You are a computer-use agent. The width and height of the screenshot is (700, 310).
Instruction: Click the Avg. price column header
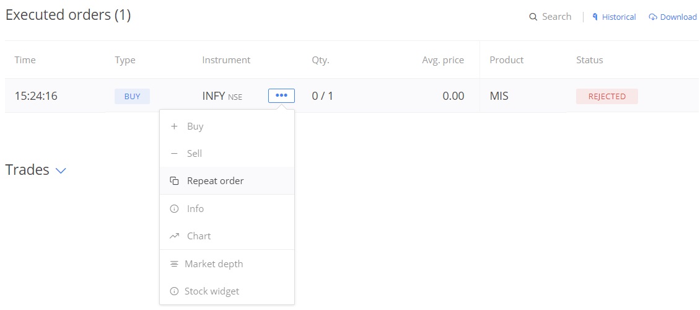443,60
